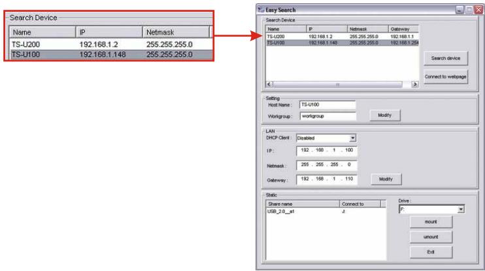Click left arrow of device list scrollbar
This screenshot has width=485, height=271.
coord(269,84)
